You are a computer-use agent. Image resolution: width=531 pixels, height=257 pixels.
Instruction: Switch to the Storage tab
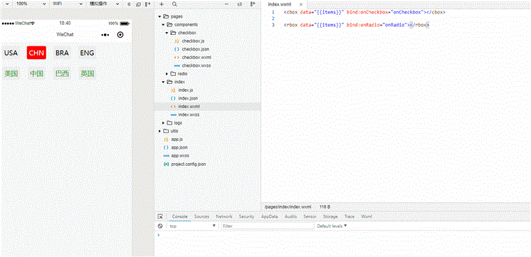(330, 216)
